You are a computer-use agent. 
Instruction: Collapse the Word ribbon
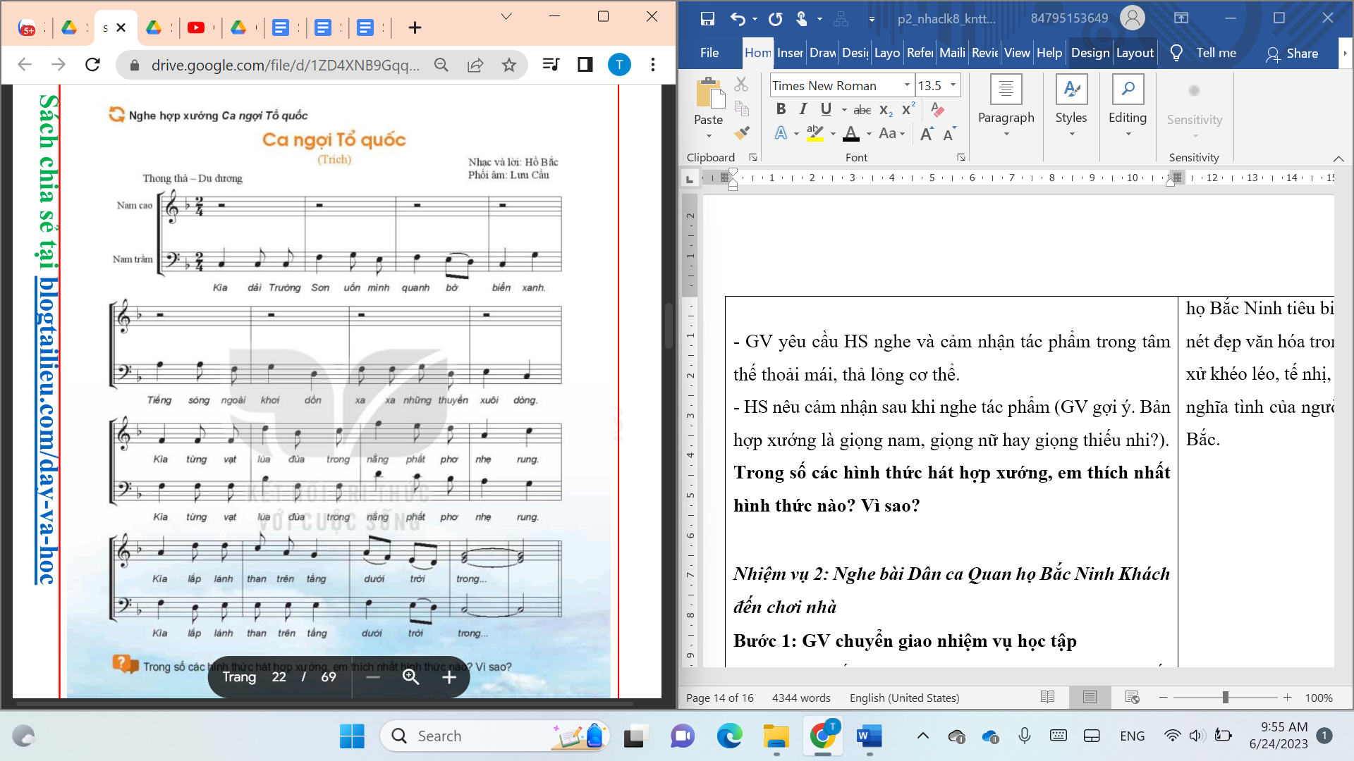coord(1338,158)
